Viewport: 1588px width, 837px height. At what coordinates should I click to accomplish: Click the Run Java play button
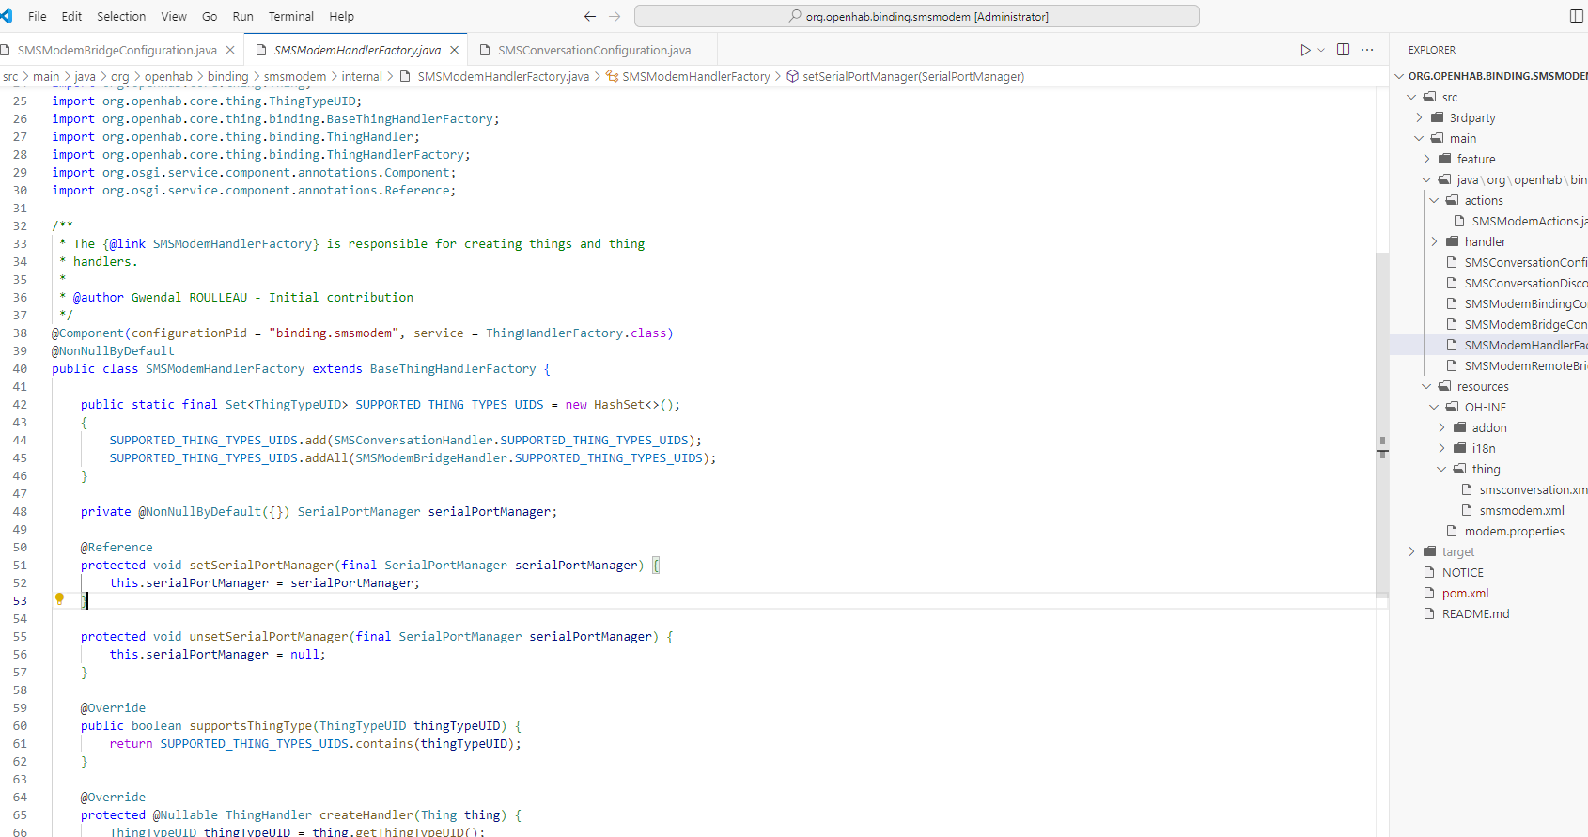point(1304,50)
